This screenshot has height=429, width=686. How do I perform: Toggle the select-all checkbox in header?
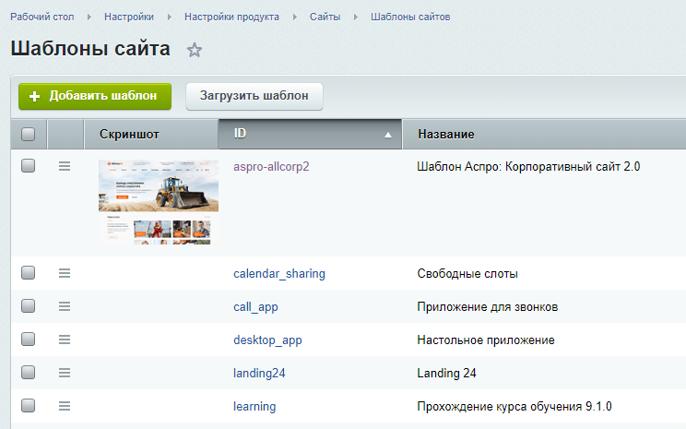pos(28,135)
